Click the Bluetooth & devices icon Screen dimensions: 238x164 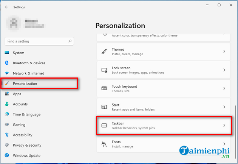[7, 63]
